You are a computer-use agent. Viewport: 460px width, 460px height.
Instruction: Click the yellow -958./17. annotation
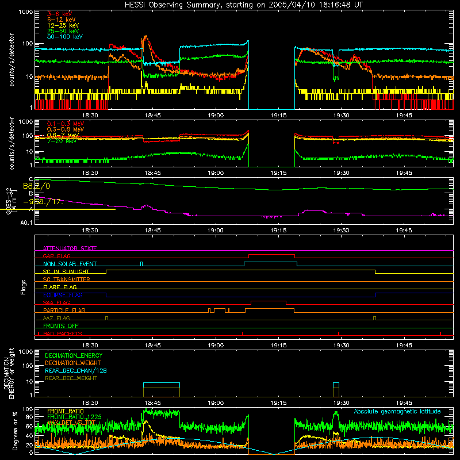(x=43, y=202)
